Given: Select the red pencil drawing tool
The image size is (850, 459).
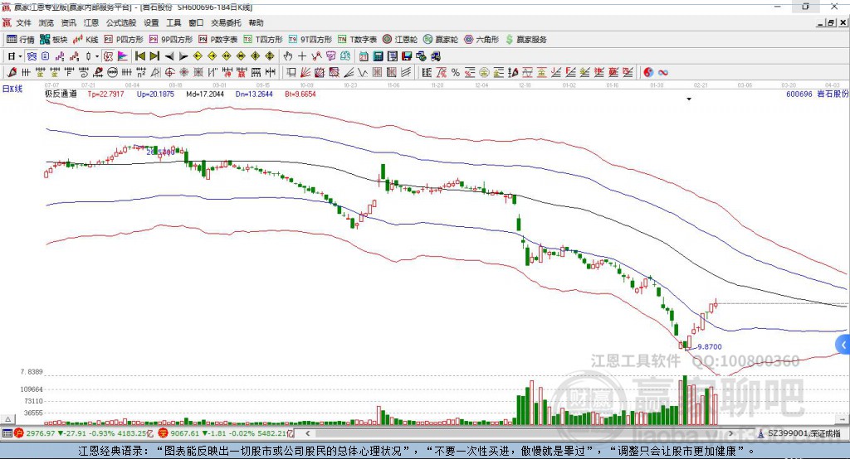Looking at the screenshot, I should point(12,72).
